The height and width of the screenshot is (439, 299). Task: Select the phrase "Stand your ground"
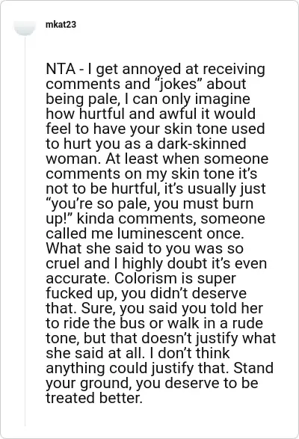(x=159, y=375)
